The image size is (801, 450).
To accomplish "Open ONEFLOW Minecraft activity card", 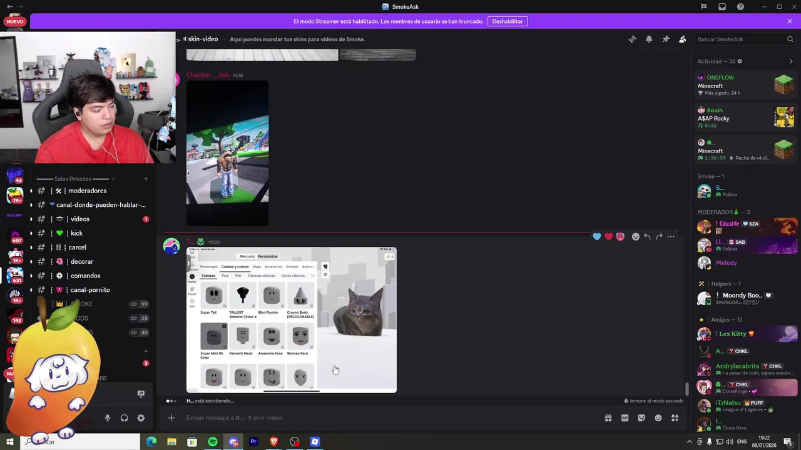I will [x=746, y=85].
